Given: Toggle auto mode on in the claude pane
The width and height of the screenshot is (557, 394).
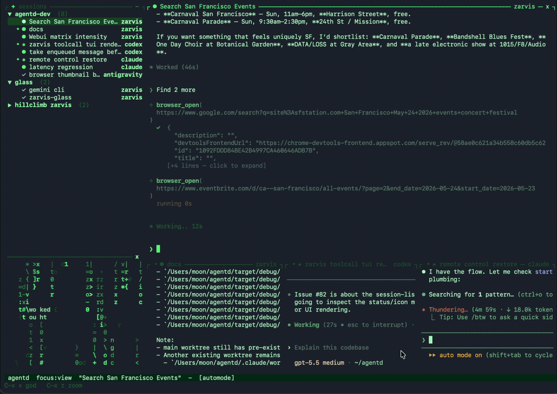Looking at the screenshot, I should click(x=460, y=355).
